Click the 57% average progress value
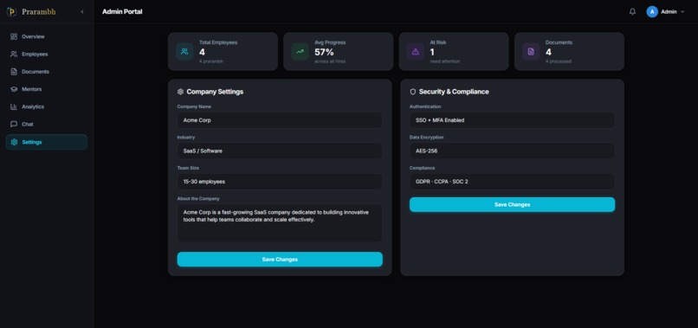698x328 pixels. [x=324, y=52]
